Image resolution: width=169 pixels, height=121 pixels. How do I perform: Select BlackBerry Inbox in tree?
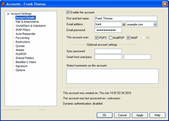coord(26,62)
